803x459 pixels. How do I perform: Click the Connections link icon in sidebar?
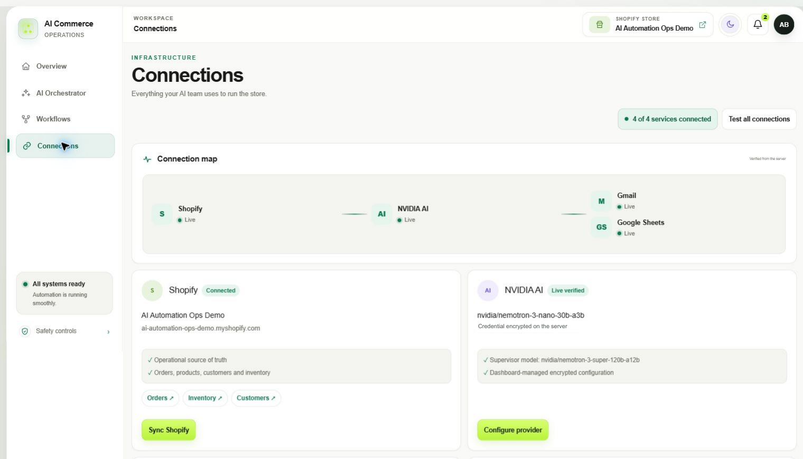(x=27, y=146)
